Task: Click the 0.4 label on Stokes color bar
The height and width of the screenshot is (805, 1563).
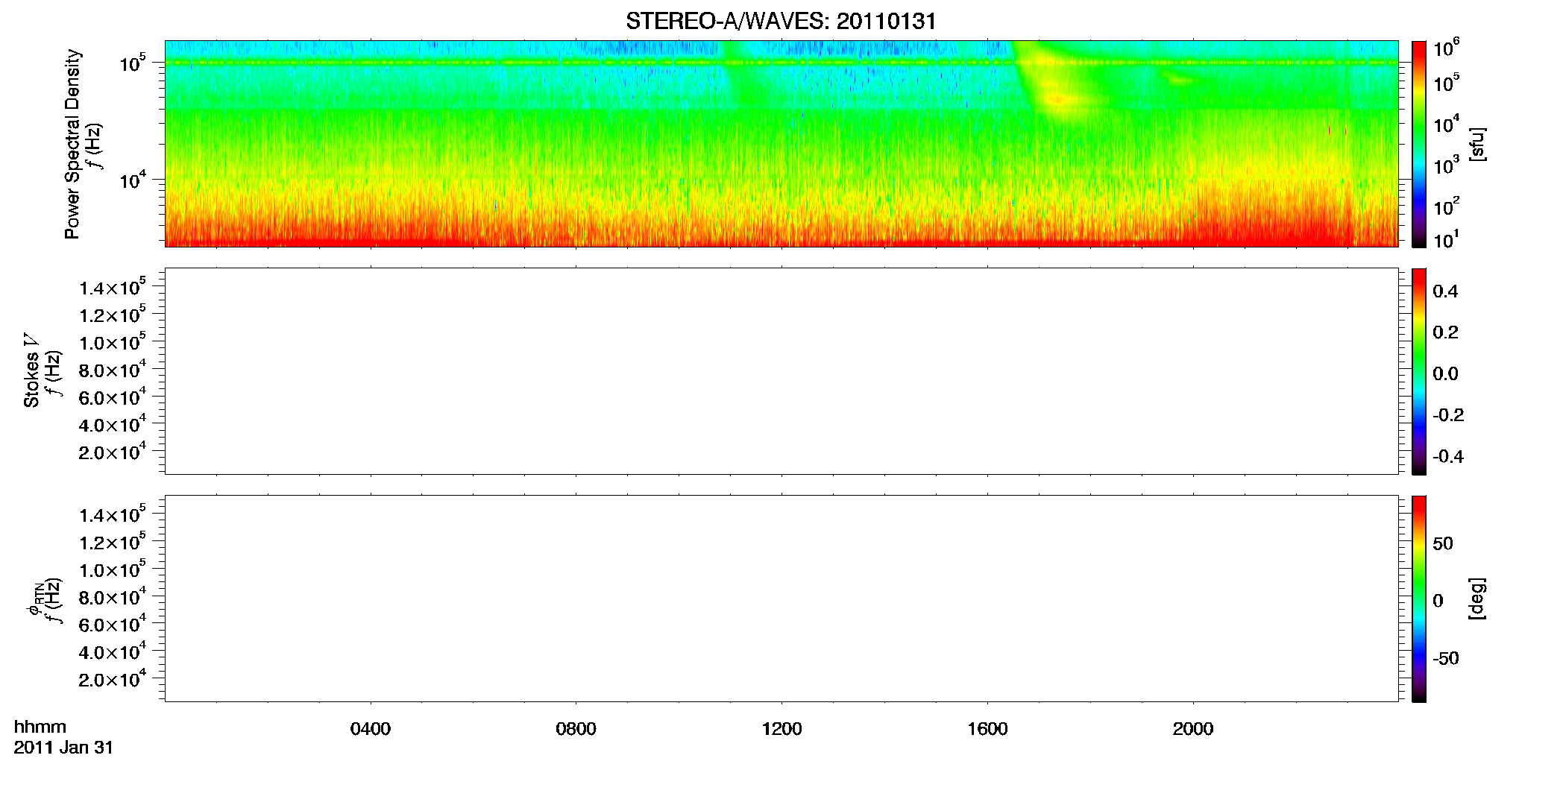Action: (1445, 291)
